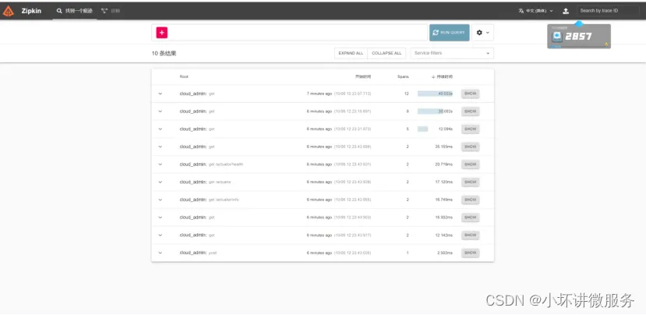Click the upload JSON icon in navbar
The image size is (646, 315).
point(566,11)
